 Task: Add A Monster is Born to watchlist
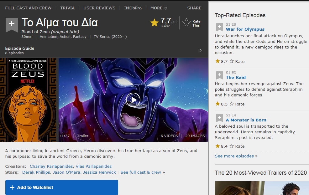[220, 118]
